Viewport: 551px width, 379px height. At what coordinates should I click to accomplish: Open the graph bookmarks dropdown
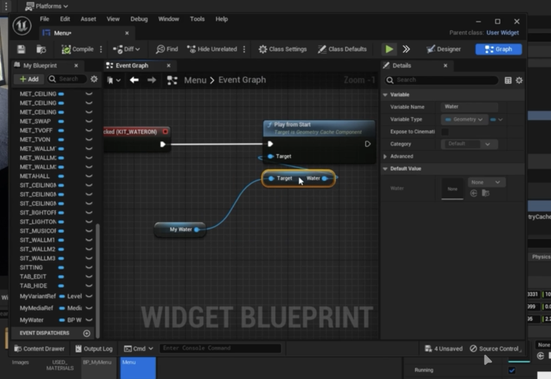(x=114, y=81)
